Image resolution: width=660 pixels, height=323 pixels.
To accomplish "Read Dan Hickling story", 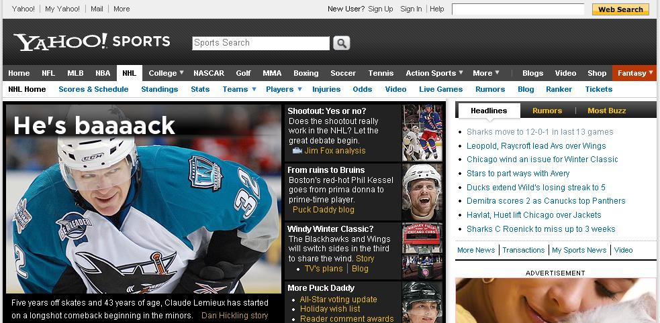I will click(234, 316).
